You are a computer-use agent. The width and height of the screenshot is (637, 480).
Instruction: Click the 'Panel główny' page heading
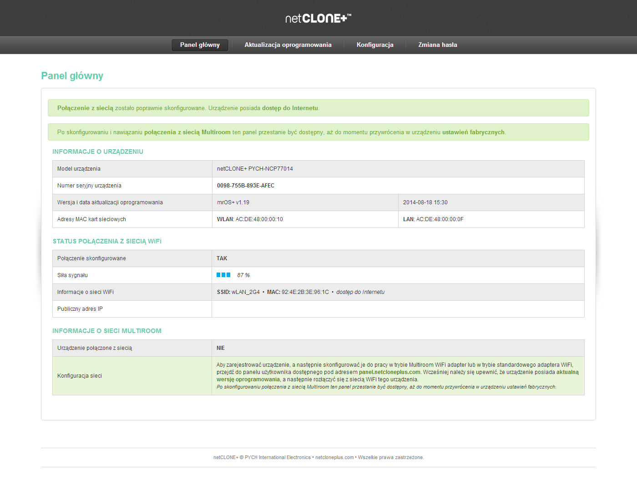click(x=72, y=76)
